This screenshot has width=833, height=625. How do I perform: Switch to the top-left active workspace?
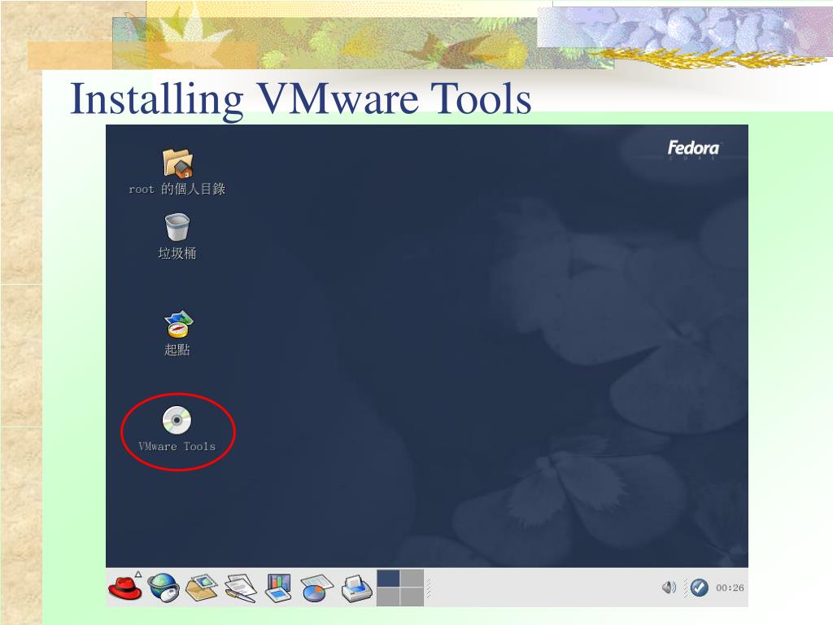pyautogui.click(x=388, y=579)
